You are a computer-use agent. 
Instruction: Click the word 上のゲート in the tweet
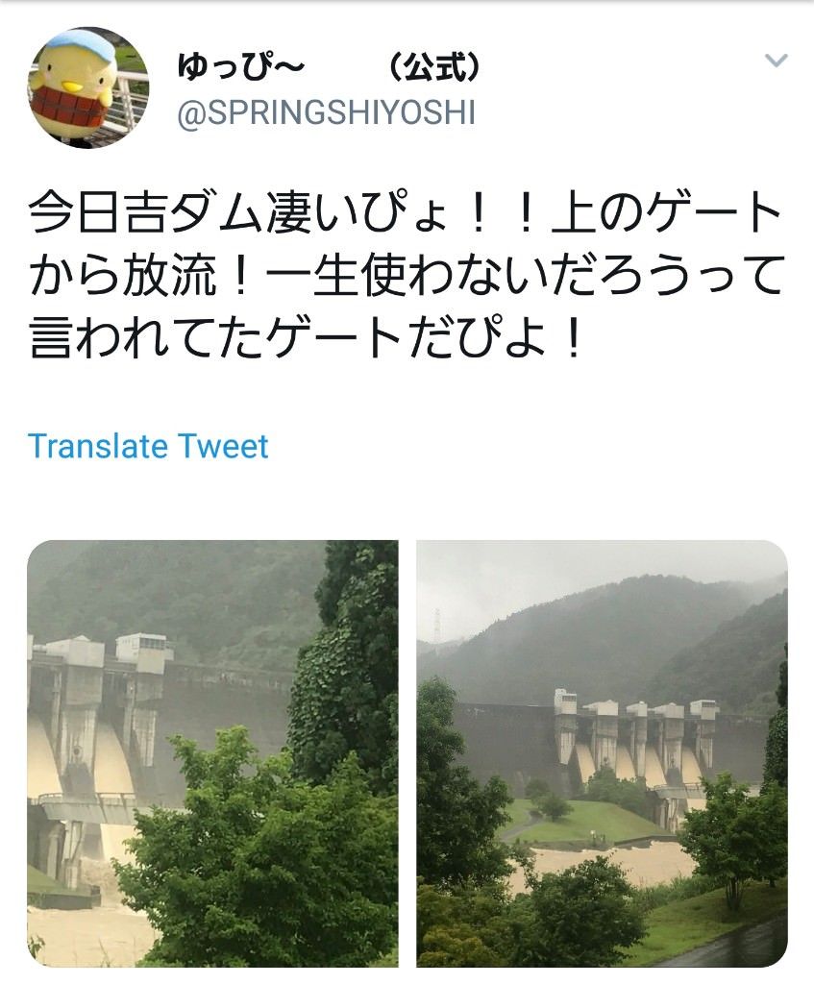tap(666, 213)
